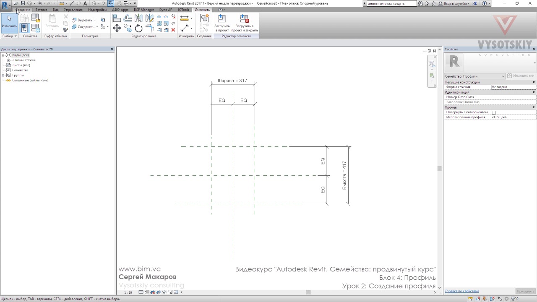Viewport: 537px width, 302px height.
Task: Click the Форма сечения value field
Action: pos(513,87)
